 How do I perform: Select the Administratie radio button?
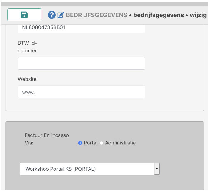tap(101, 143)
